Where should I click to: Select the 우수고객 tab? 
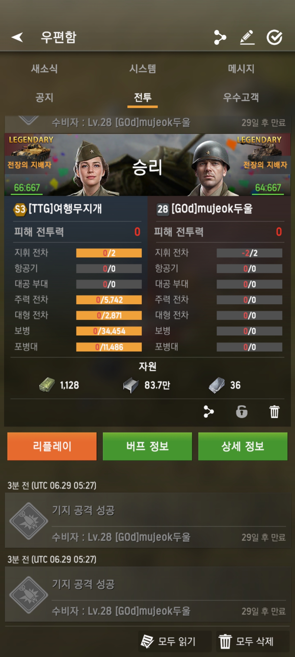241,97
